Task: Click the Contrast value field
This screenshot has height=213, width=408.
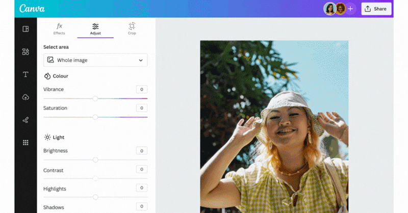Action: tap(142, 169)
